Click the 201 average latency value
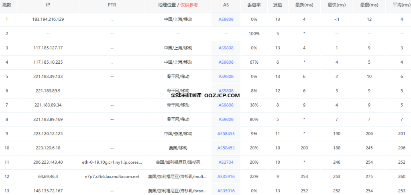 [x=401, y=134]
